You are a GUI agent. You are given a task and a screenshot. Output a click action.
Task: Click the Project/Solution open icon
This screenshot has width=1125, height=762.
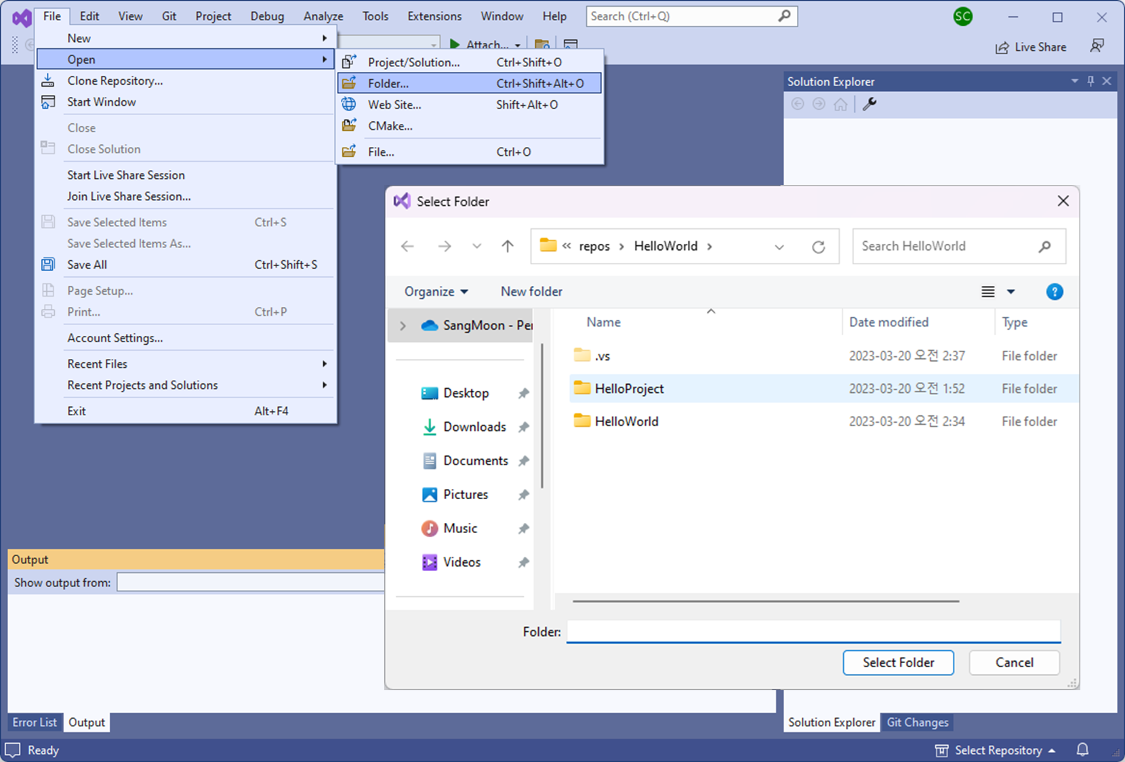click(349, 62)
